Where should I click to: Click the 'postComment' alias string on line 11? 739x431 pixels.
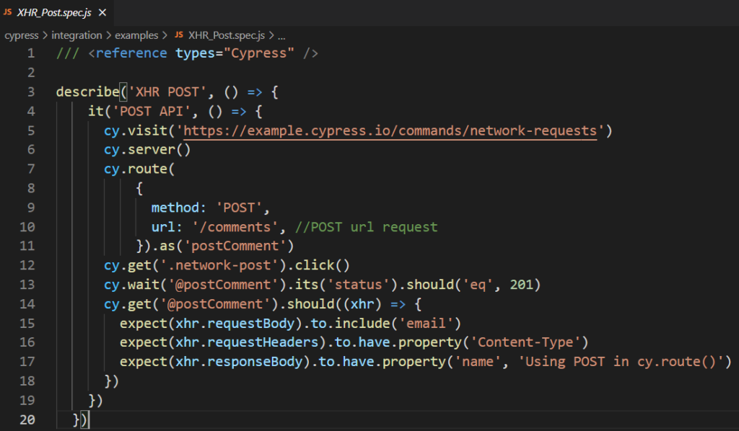tap(235, 246)
